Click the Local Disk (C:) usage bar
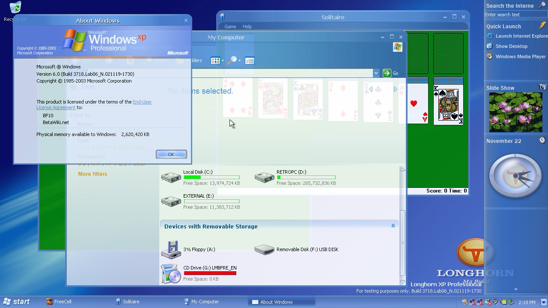 coord(211,177)
